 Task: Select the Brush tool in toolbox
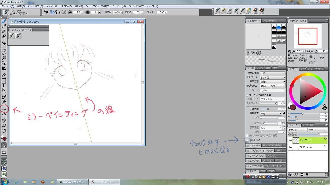click(4, 21)
